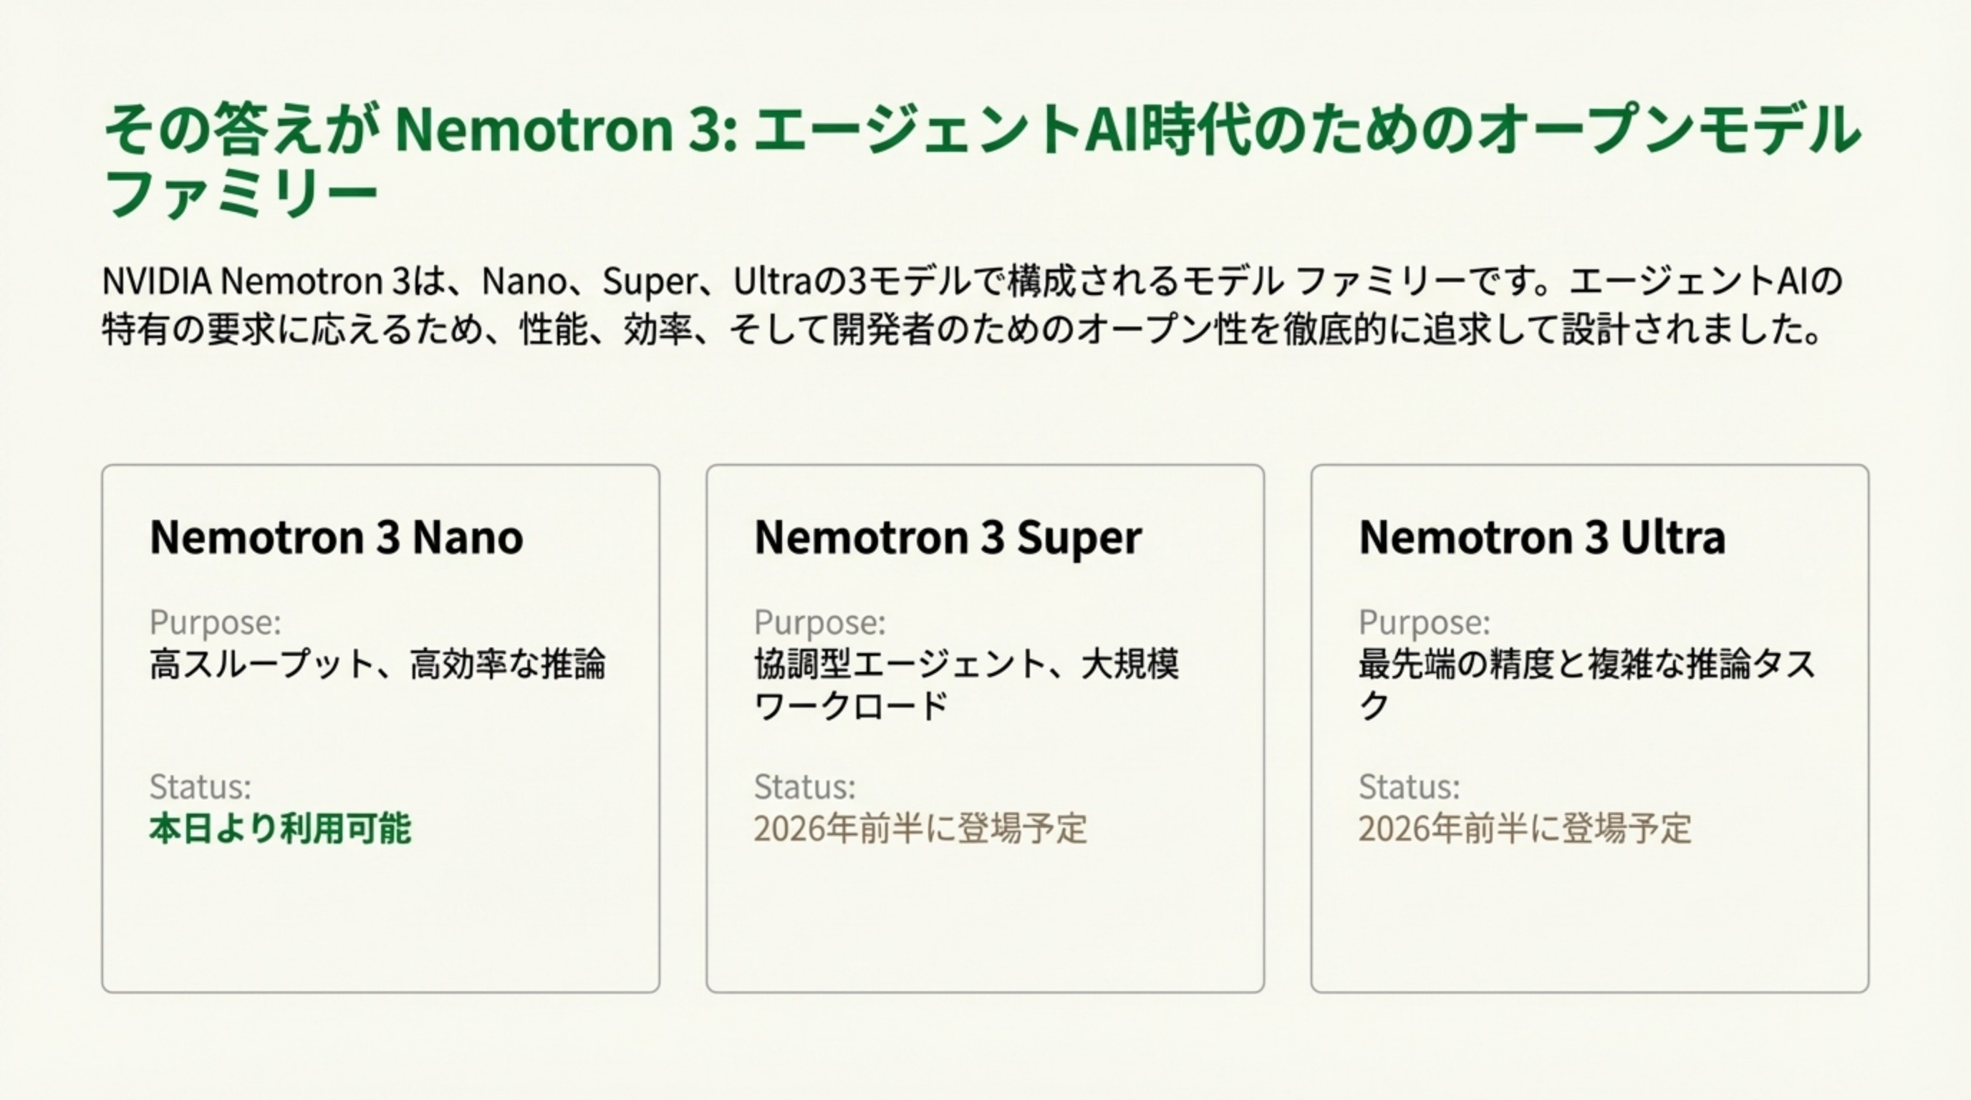Click the text 協調型エージェント、大規模 in Super card
Image resolution: width=1971 pixels, height=1100 pixels.
(x=966, y=664)
